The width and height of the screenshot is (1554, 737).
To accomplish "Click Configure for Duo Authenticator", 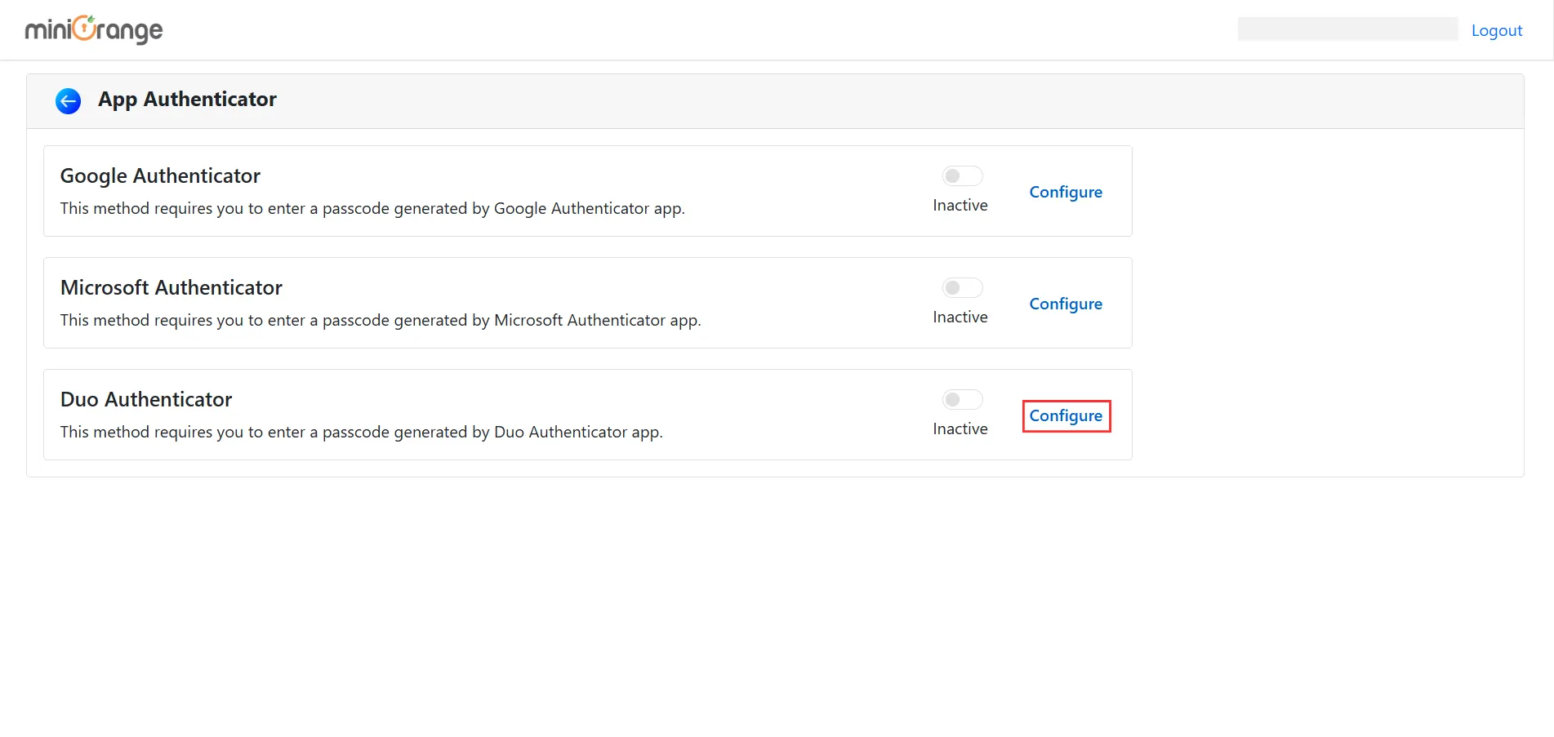I will tap(1066, 415).
